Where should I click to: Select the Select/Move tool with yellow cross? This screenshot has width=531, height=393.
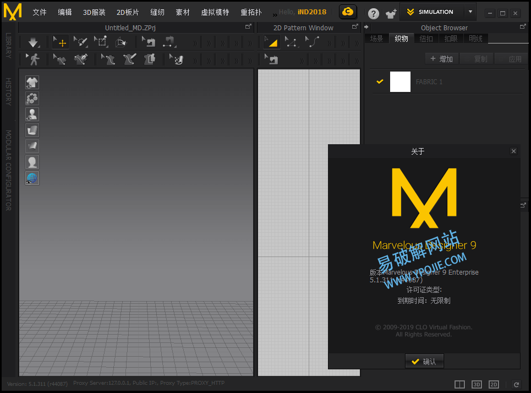(x=61, y=42)
